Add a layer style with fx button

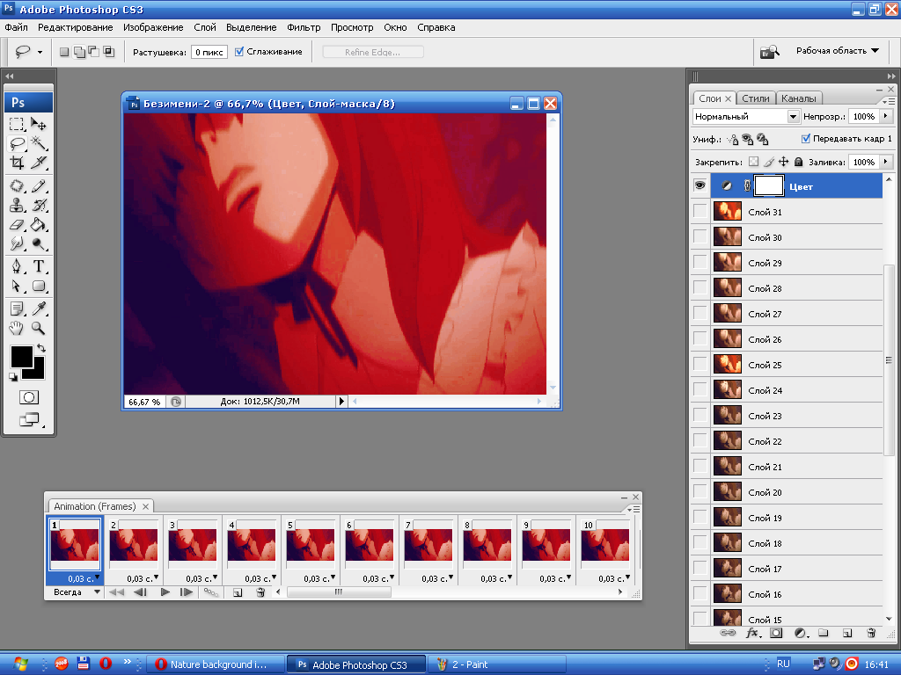tap(752, 633)
